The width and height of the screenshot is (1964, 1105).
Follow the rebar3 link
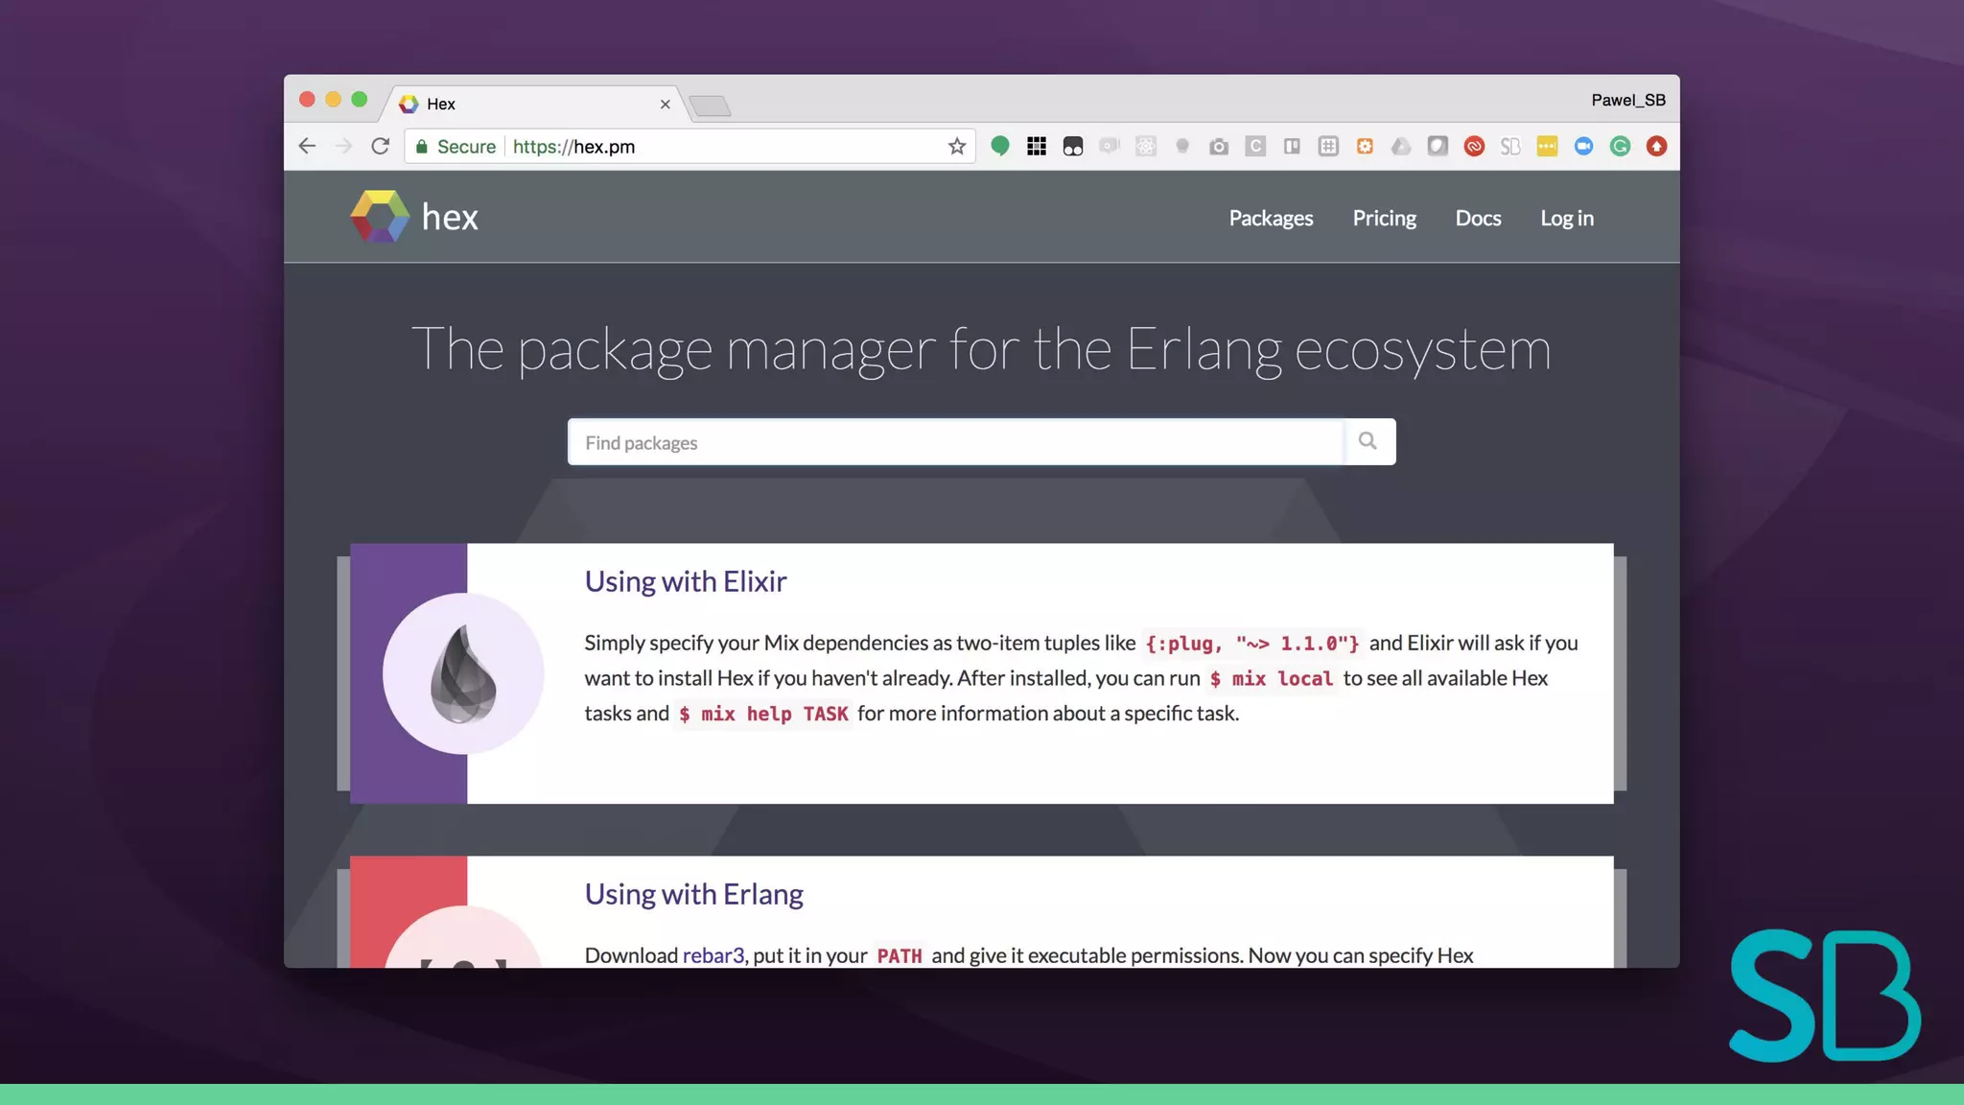pos(713,955)
